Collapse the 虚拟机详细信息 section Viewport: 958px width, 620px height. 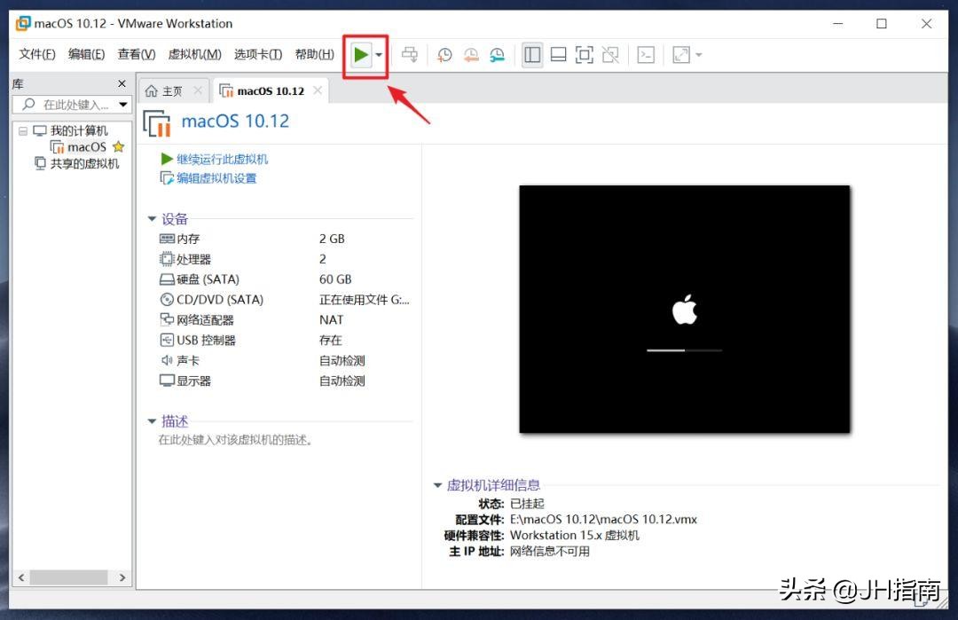pos(437,485)
